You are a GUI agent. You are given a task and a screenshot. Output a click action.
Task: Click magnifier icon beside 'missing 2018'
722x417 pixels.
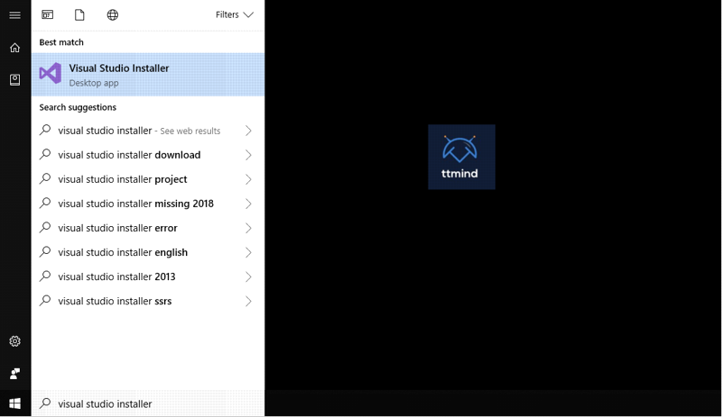tap(45, 204)
